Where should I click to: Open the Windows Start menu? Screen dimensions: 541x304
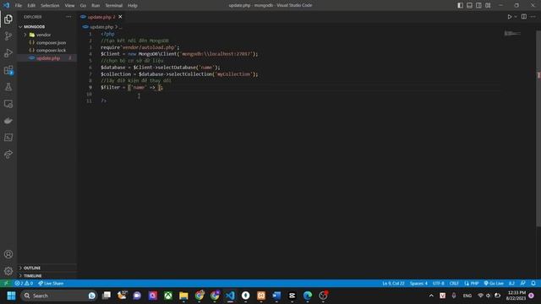(11, 296)
